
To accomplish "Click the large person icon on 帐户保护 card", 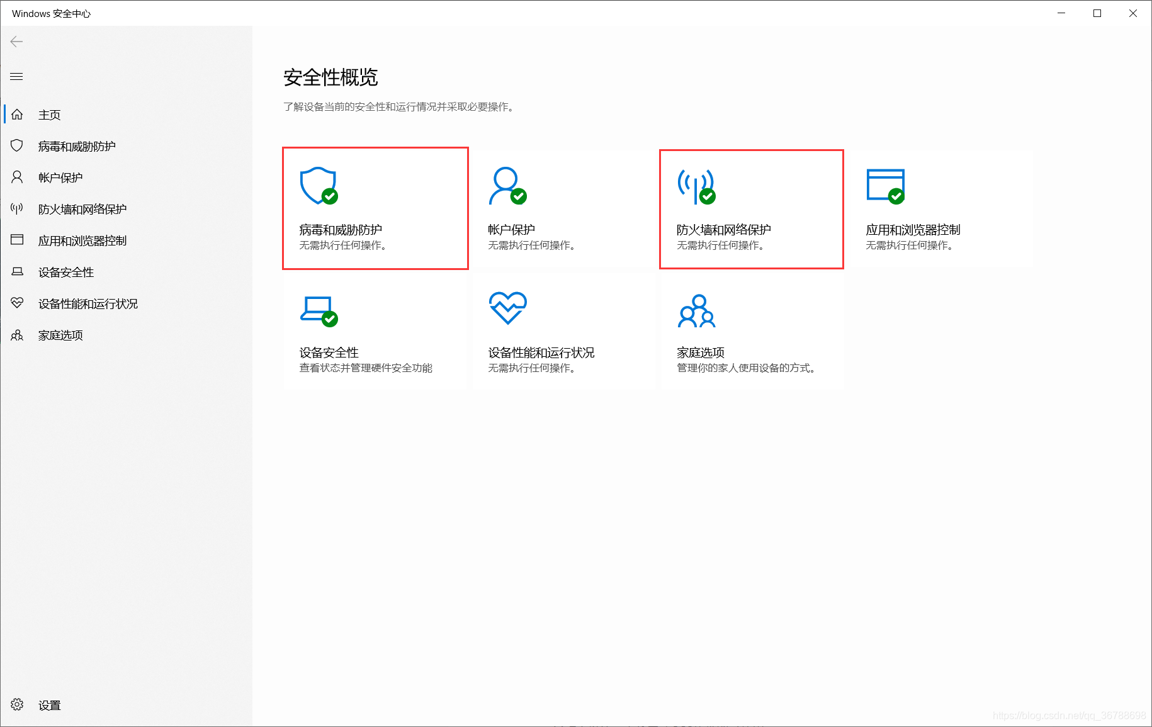I will [x=507, y=186].
